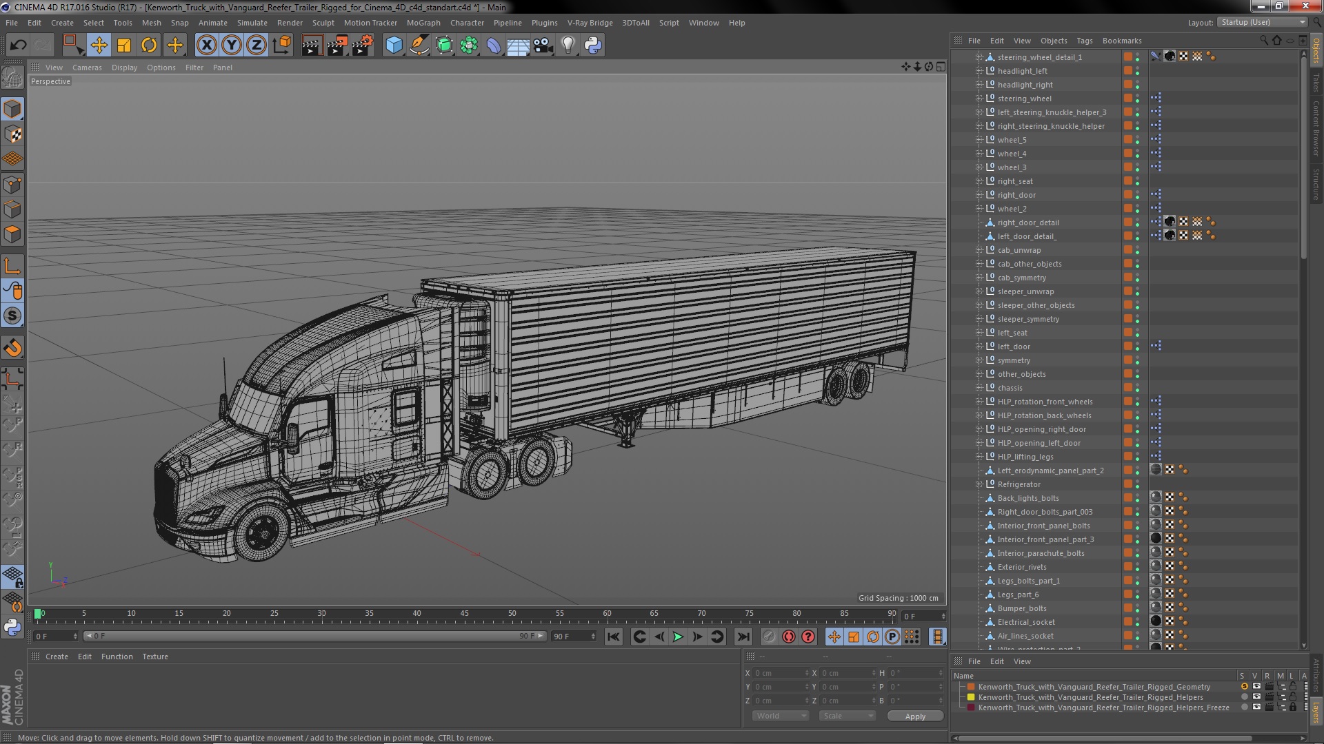This screenshot has height=744, width=1324.
Task: Open Object Manager Tags menu
Action: click(x=1084, y=41)
